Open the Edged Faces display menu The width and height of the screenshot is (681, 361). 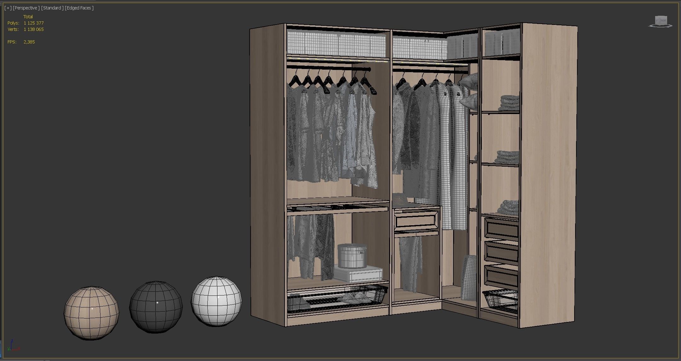[x=79, y=8]
